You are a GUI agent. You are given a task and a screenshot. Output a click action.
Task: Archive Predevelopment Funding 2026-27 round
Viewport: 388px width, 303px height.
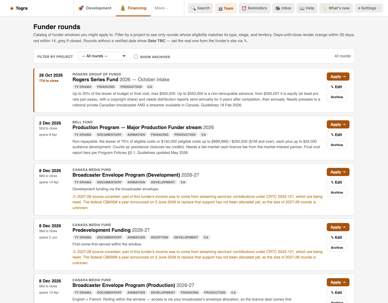click(x=337, y=248)
